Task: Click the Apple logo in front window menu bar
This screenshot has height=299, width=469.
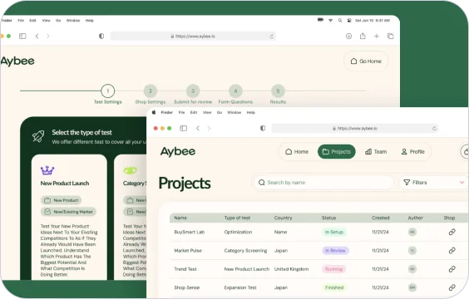Action: pyautogui.click(x=154, y=112)
